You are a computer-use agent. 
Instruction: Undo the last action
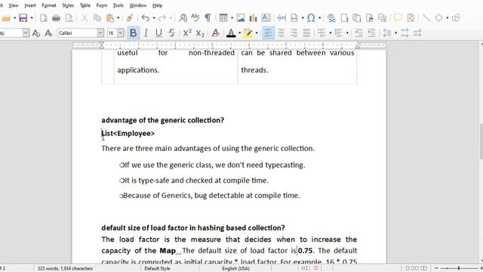tap(146, 18)
